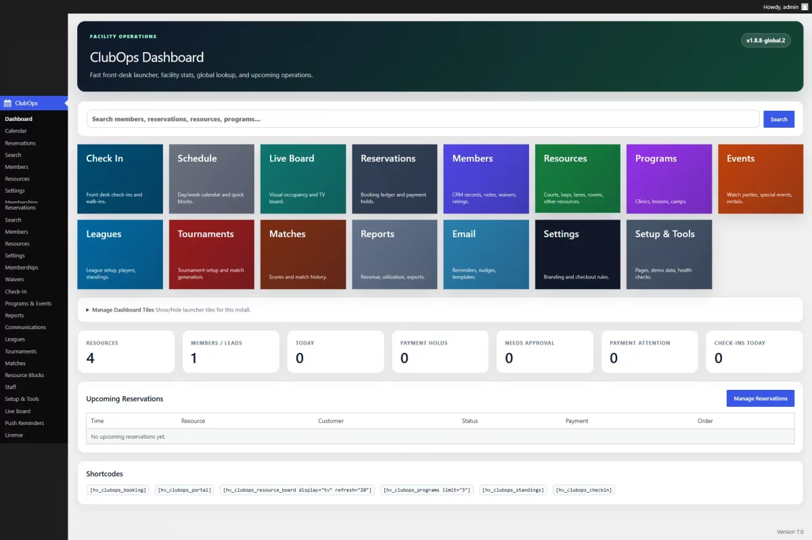Click the Needs Approval stat card
Viewport: 812px width, 540px height.
[545, 351]
